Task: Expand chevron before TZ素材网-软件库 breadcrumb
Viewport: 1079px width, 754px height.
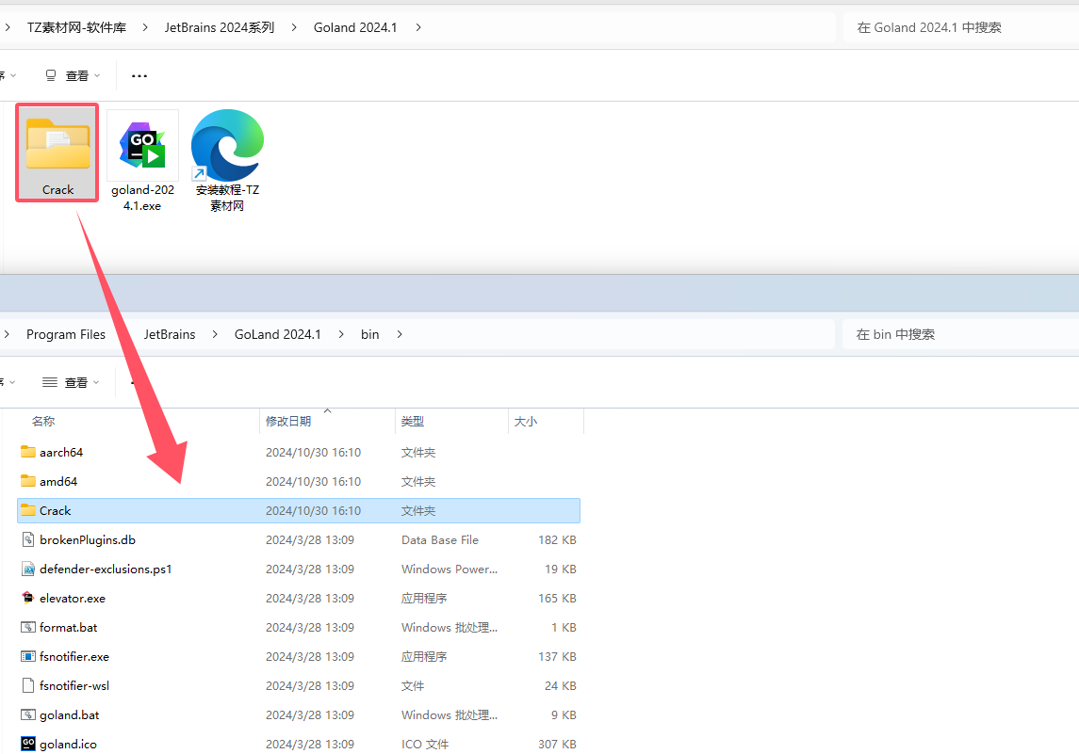Action: (x=7, y=27)
